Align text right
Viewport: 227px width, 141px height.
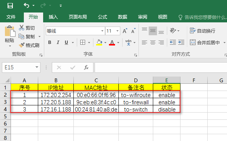click(161, 42)
